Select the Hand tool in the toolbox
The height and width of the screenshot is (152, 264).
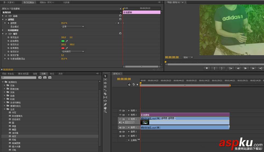click(105, 108)
